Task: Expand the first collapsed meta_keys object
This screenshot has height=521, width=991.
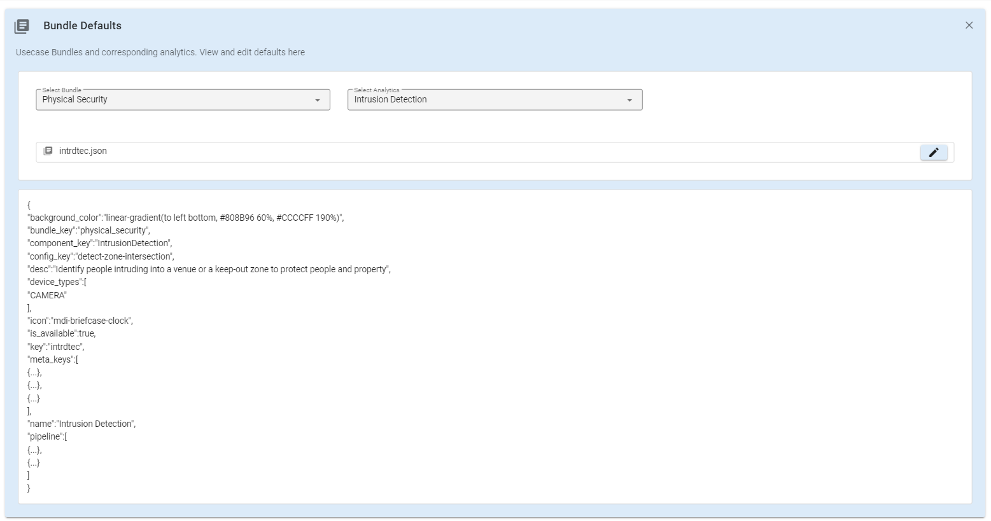Action: click(x=33, y=372)
